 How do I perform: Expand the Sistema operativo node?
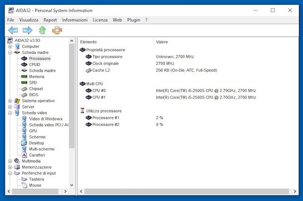coord(10,100)
